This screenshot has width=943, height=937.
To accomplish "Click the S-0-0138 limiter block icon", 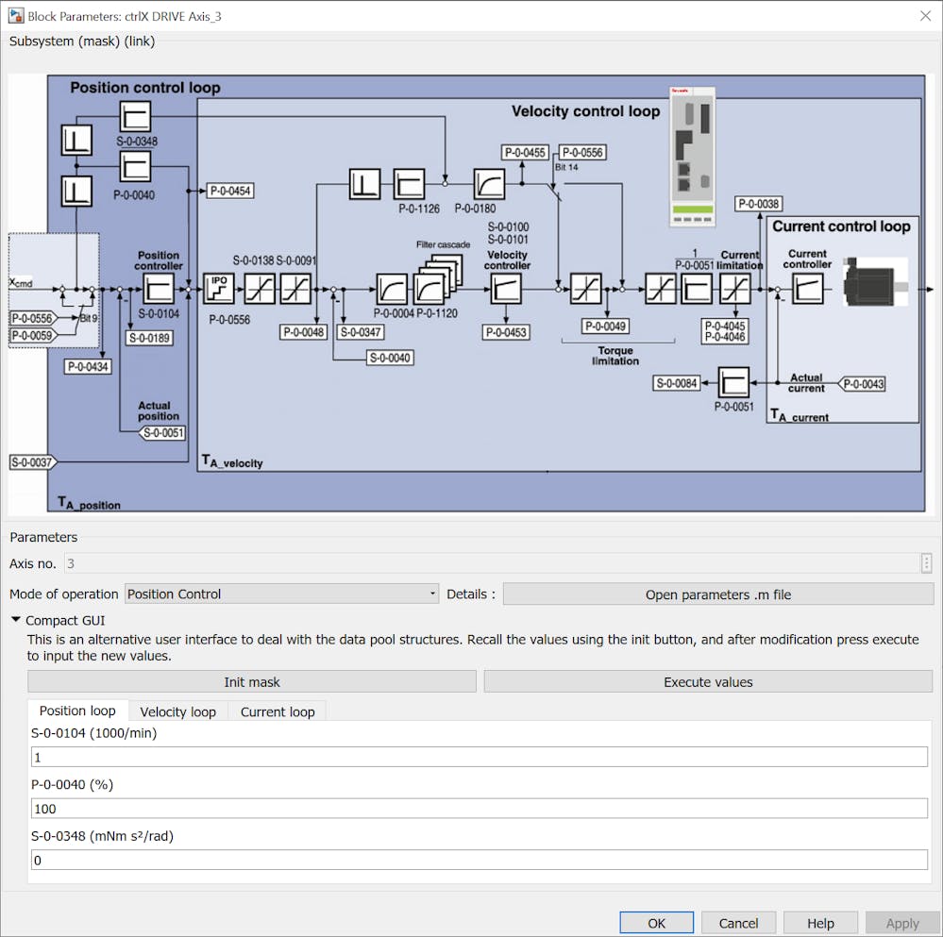I will pos(260,289).
